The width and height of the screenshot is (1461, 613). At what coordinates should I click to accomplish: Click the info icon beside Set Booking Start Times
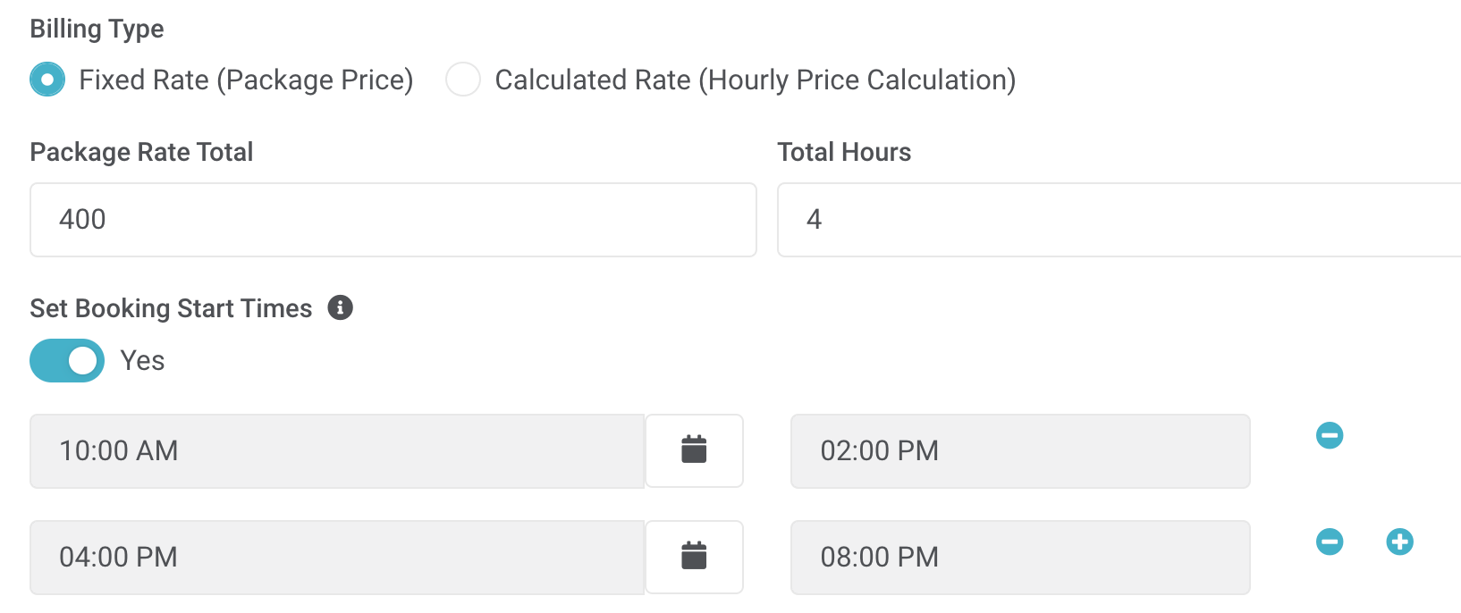click(x=341, y=307)
